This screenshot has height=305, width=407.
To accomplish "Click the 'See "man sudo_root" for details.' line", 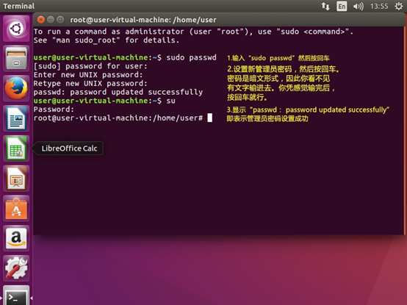I will 107,40.
